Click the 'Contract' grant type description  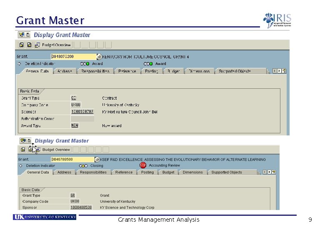[x=109, y=98]
